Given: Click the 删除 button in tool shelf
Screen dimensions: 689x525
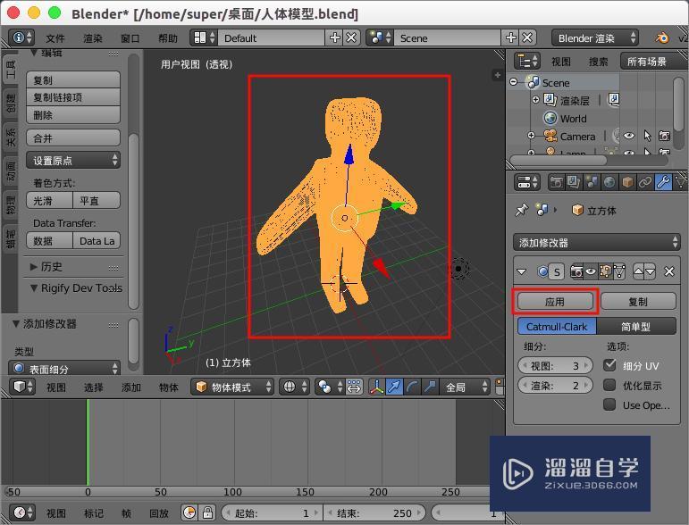Looking at the screenshot, I should click(x=73, y=115).
